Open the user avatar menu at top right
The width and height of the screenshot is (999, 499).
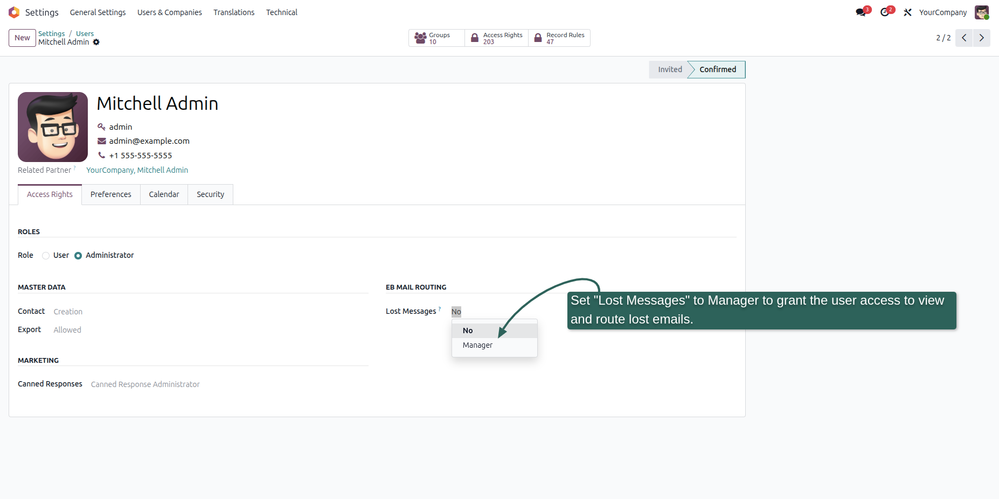pyautogui.click(x=982, y=12)
